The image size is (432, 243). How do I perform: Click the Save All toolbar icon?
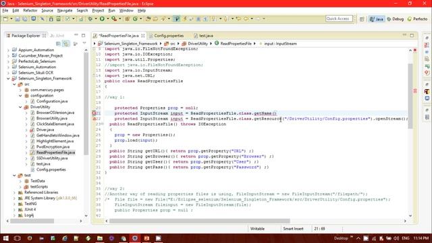[25, 19]
